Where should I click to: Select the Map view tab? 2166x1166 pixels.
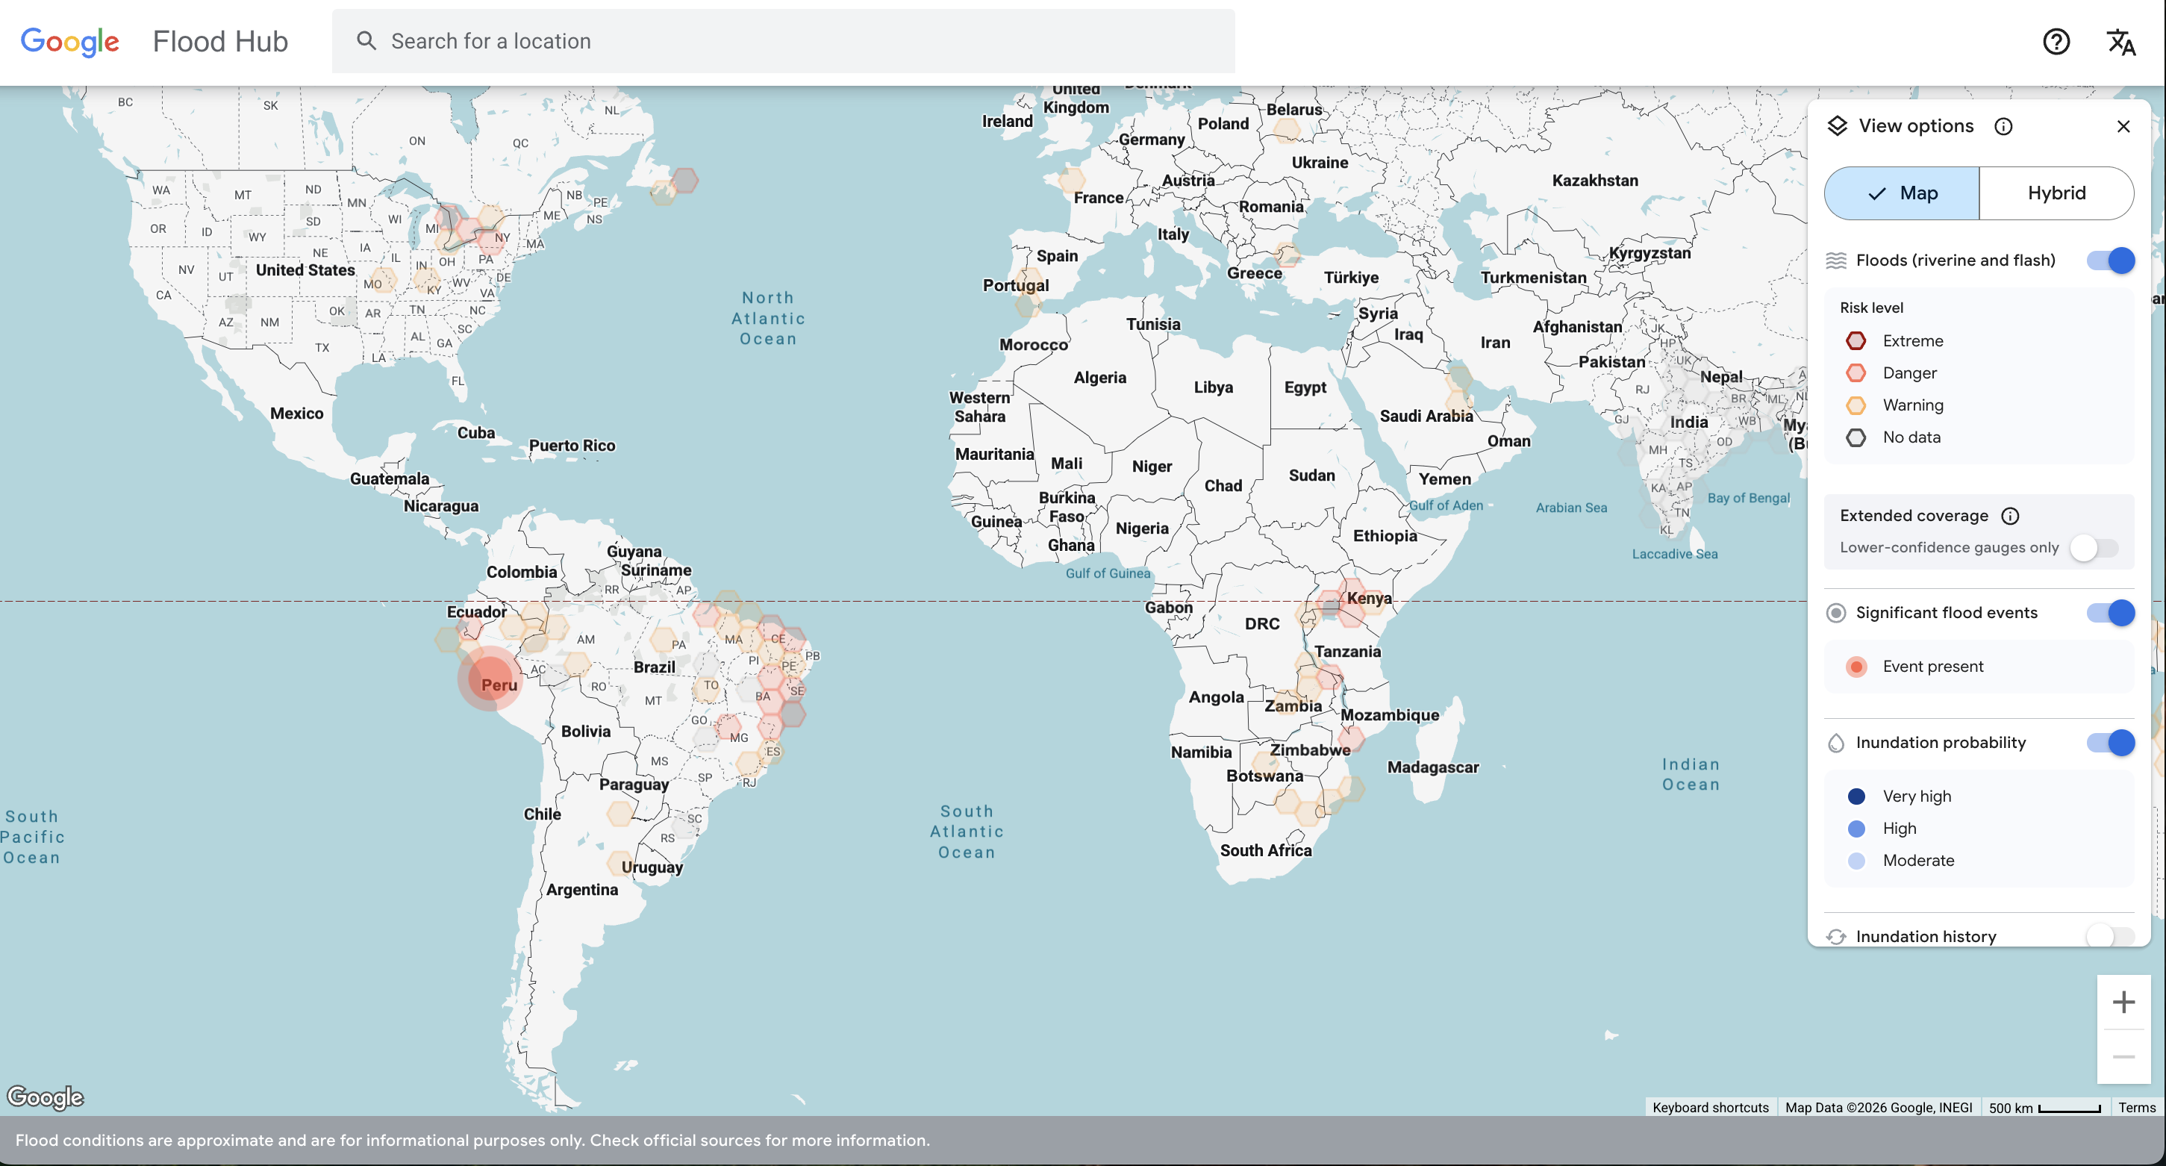tap(1901, 193)
